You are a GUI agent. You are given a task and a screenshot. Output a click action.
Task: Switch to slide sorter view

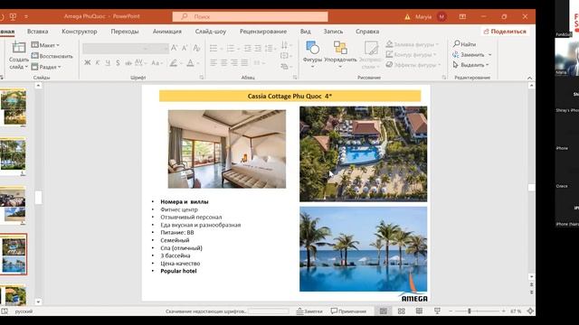[x=402, y=311]
